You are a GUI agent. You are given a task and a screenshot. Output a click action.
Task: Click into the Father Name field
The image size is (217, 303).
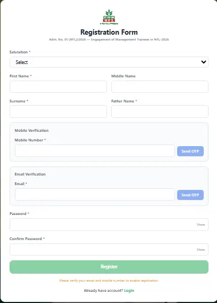(160, 111)
